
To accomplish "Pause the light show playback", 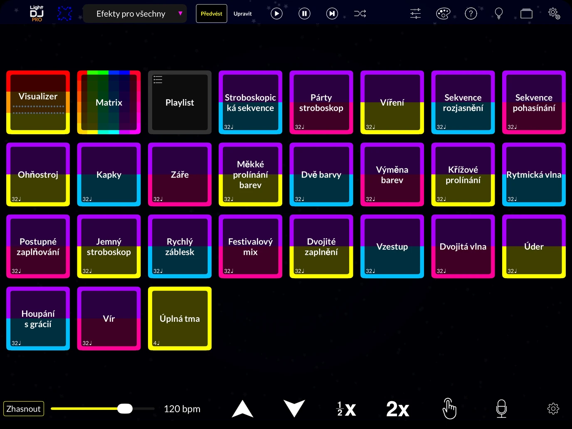I will 304,14.
